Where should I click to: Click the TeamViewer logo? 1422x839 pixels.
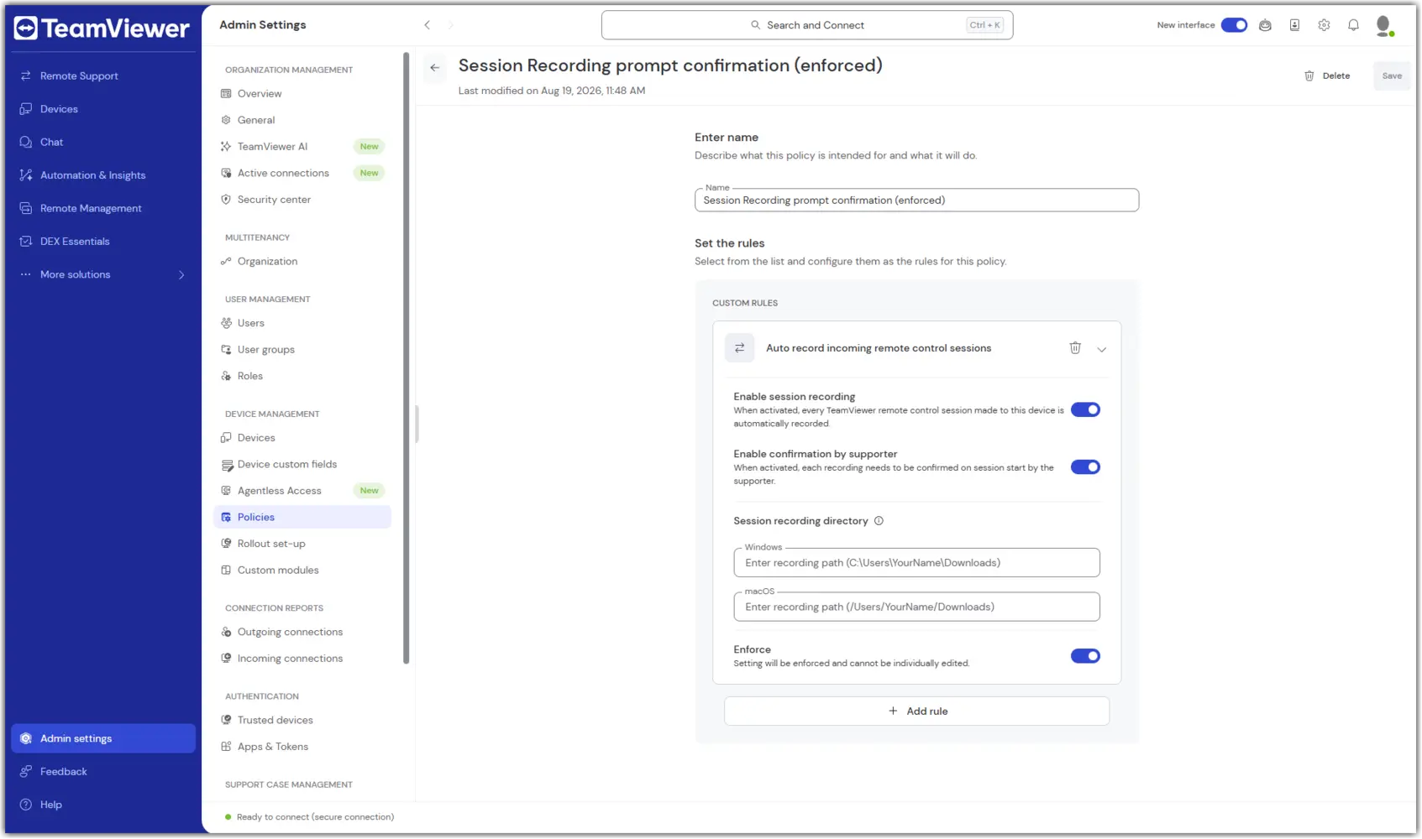pos(102,29)
